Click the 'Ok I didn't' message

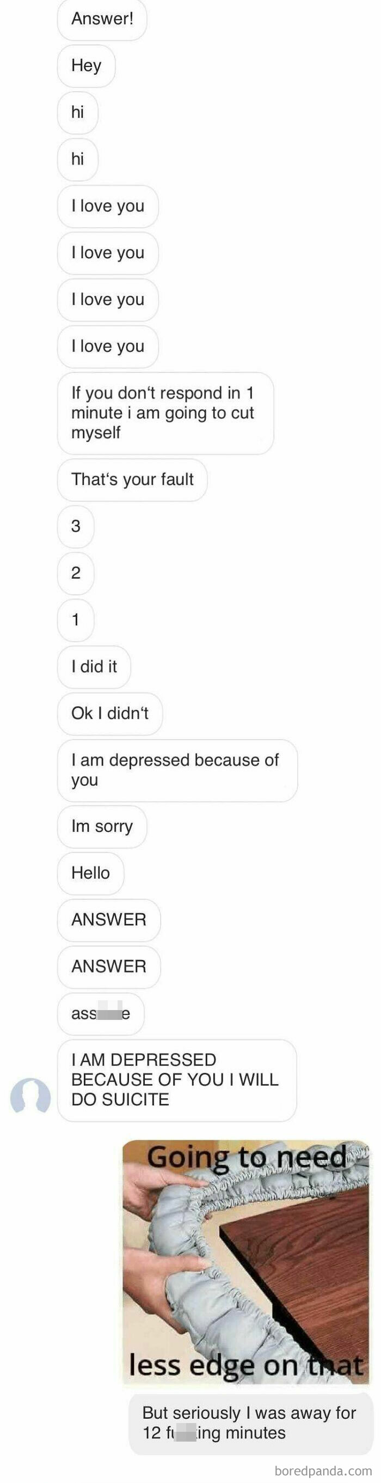click(x=110, y=714)
